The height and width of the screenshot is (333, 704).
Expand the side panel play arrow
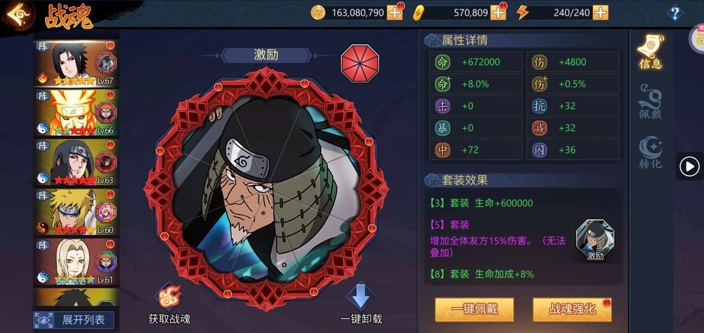coord(690,166)
